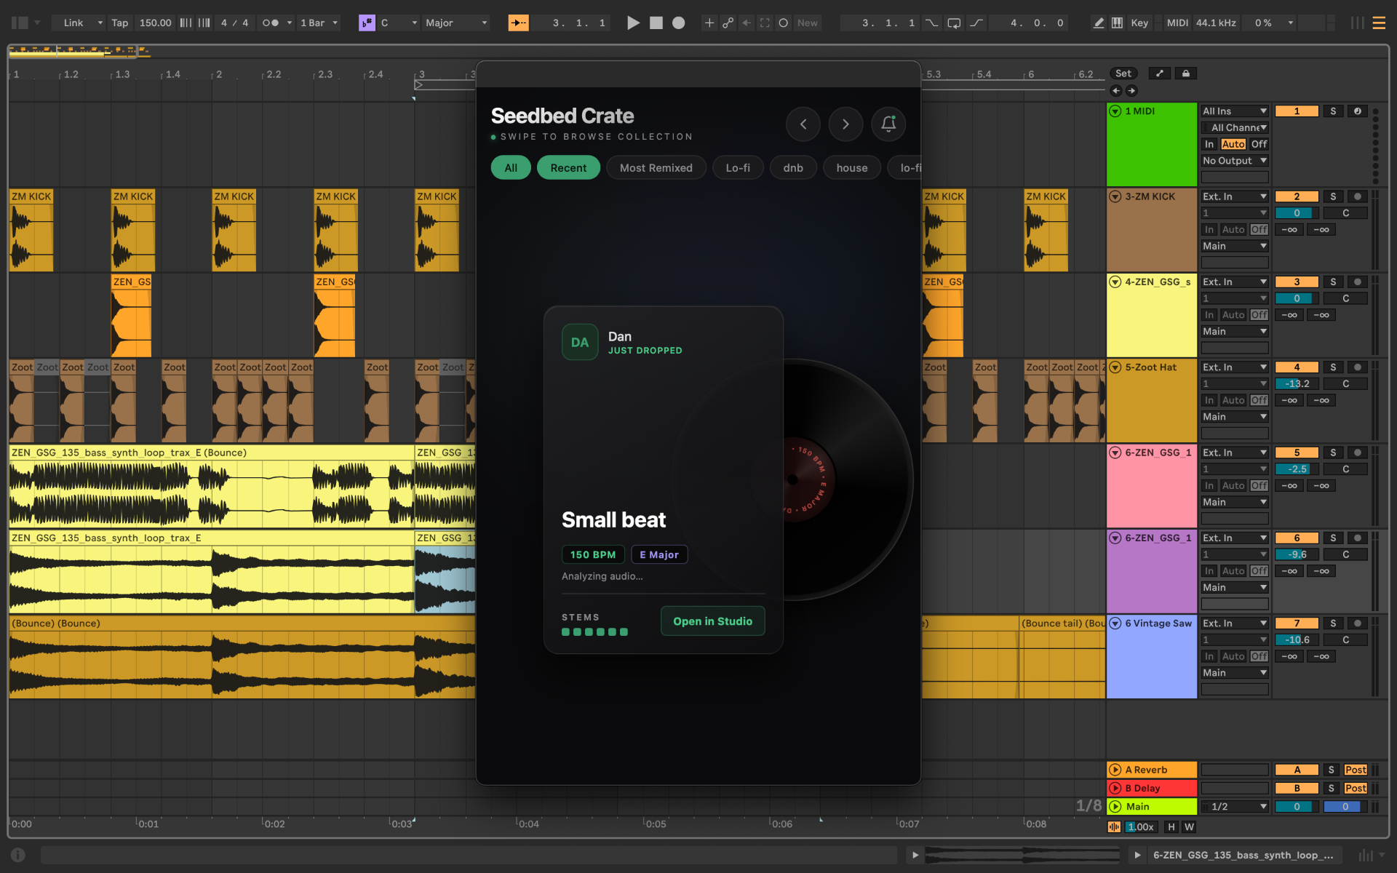Screen dimensions: 1397x873
Task: Open the Ext. In dropdown on 3-ZM KICK
Action: (x=1235, y=196)
